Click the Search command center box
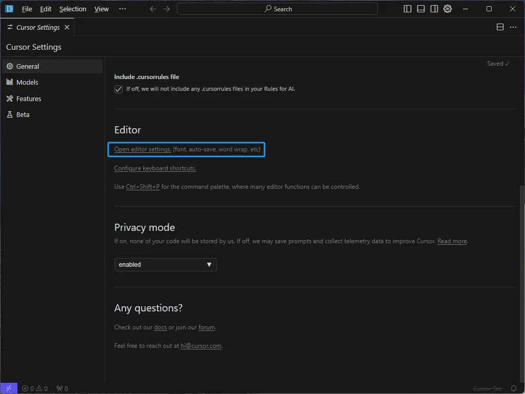This screenshot has width=525, height=394. (277, 9)
